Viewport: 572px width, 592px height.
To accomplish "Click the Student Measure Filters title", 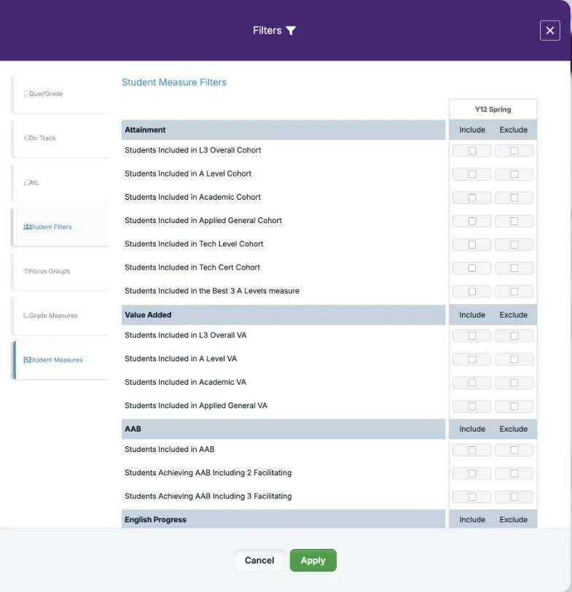I will point(174,82).
